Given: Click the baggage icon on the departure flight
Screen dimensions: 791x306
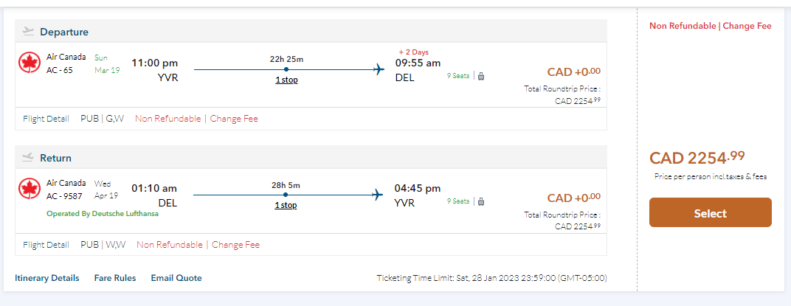Looking at the screenshot, I should tap(481, 76).
